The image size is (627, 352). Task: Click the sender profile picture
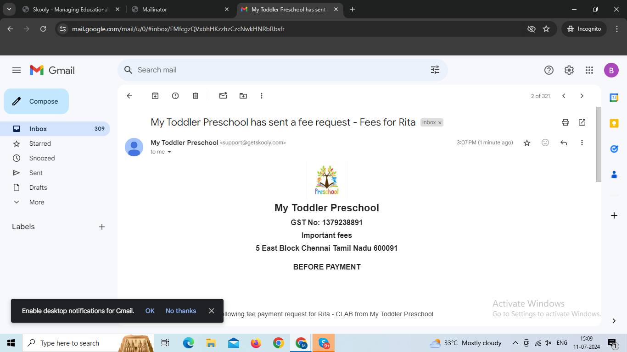tap(134, 147)
